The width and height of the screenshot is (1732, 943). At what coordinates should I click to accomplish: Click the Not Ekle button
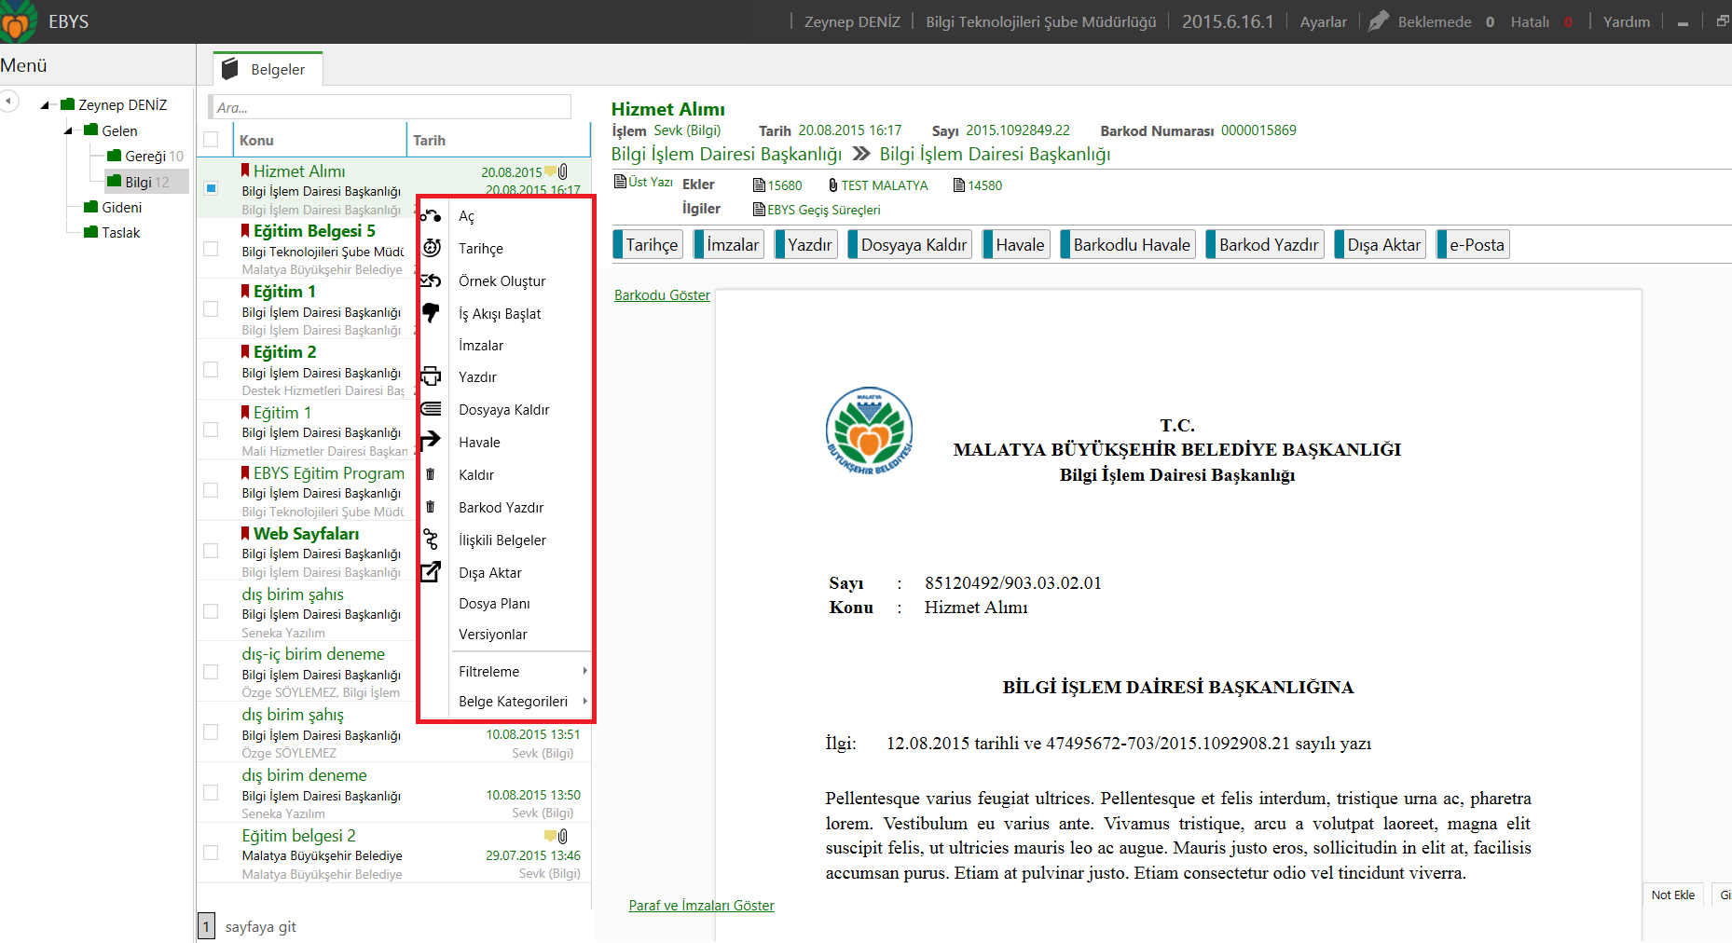[1673, 895]
